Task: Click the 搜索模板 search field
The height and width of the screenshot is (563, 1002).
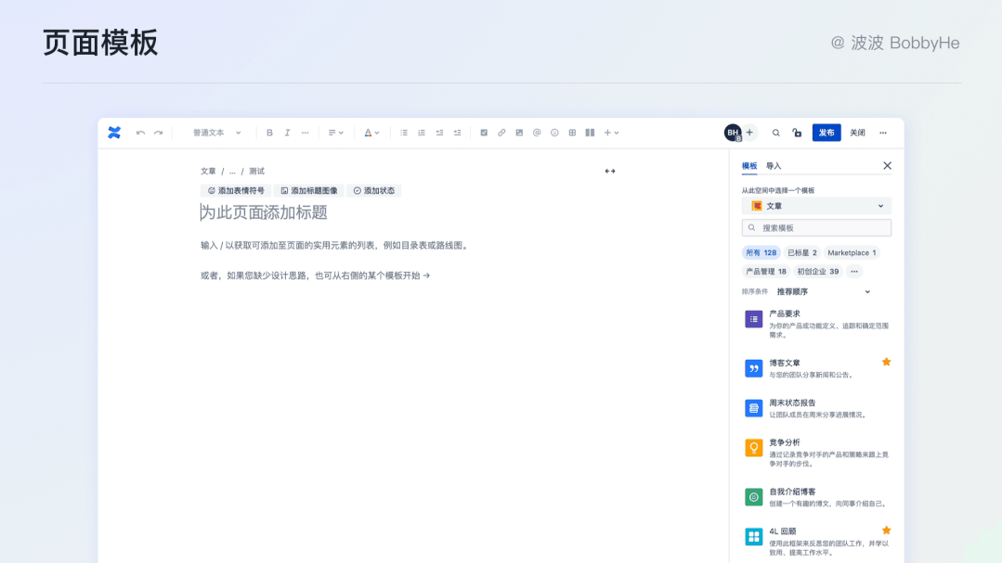Action: click(816, 228)
